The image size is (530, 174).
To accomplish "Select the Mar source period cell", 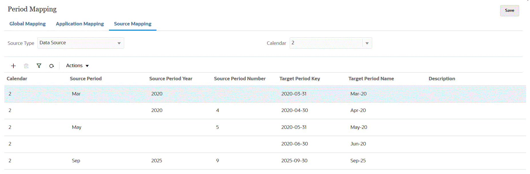I will (76, 94).
